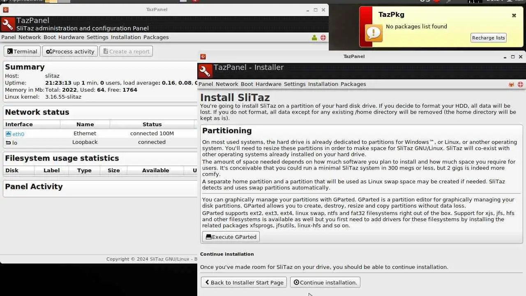
Task: Open Boot menu in Installer window
Action: tap(247, 84)
